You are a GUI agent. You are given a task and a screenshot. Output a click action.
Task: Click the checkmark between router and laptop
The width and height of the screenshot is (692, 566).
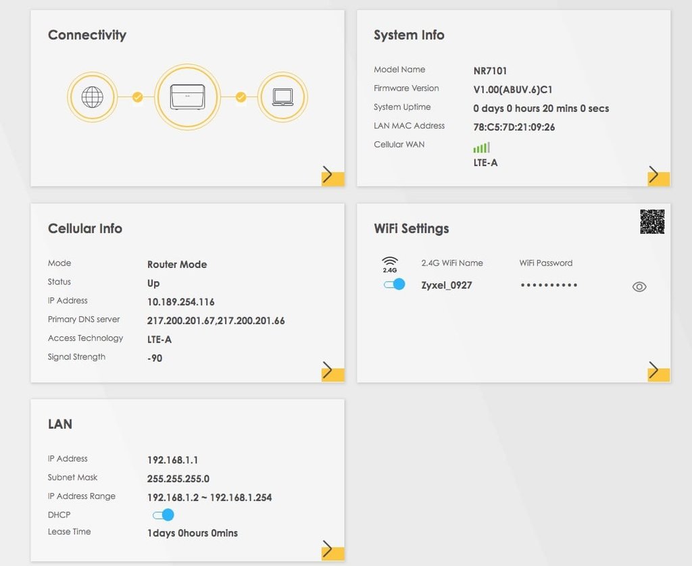click(x=241, y=97)
